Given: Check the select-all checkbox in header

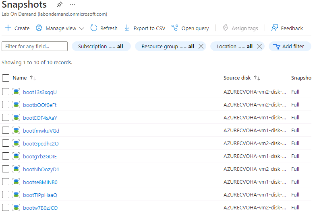Looking at the screenshot, I should (x=6, y=78).
